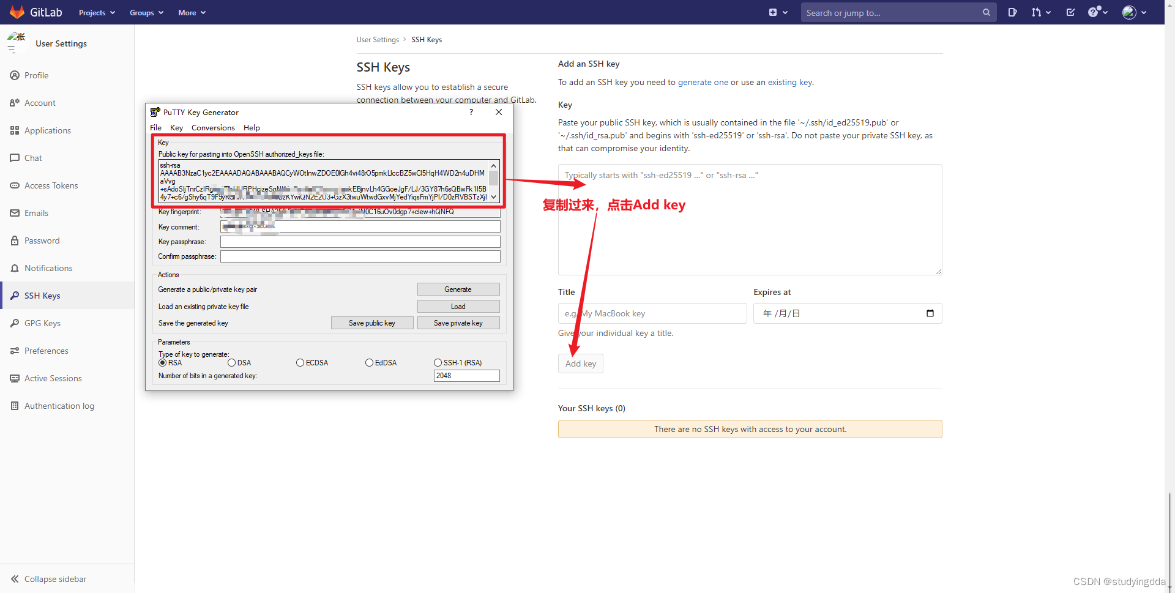Close the PuTTY Key Generator window

pyautogui.click(x=499, y=112)
